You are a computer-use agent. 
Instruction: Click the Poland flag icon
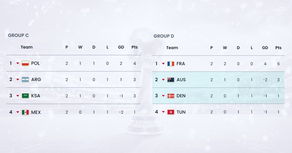click(25, 63)
